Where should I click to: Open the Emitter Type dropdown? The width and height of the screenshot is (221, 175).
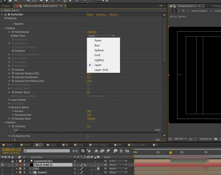coord(101,36)
